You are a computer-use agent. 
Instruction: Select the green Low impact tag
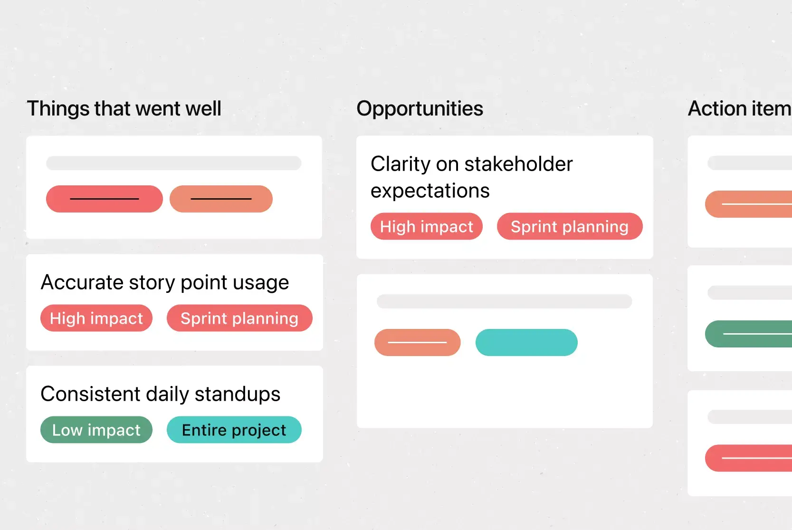pos(96,430)
